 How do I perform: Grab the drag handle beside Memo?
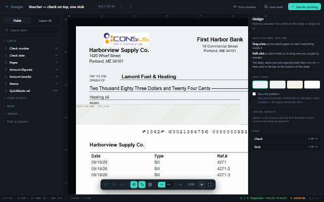[x=6, y=84]
